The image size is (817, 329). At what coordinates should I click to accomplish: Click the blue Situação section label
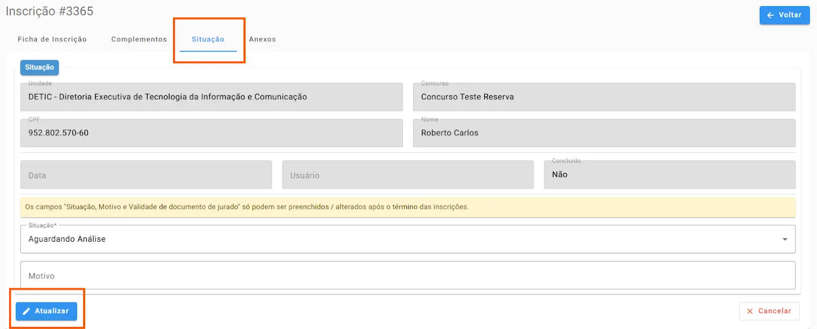(x=39, y=67)
